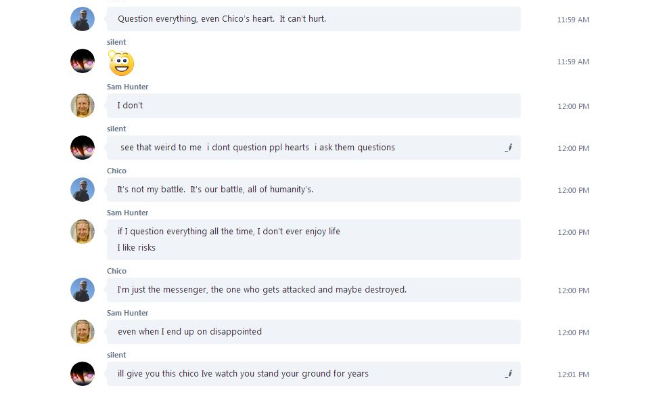663x407 pixels.
Task: Click the 'Sam Hunter' name above 'I don't'
Action: click(x=127, y=87)
